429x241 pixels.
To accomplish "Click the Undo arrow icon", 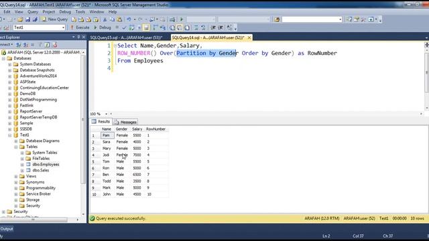I will 129,19.
